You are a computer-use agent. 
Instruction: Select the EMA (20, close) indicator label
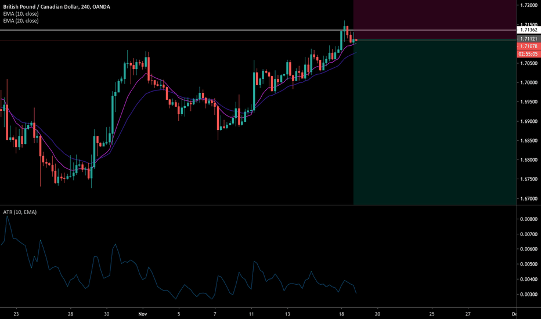(x=21, y=20)
